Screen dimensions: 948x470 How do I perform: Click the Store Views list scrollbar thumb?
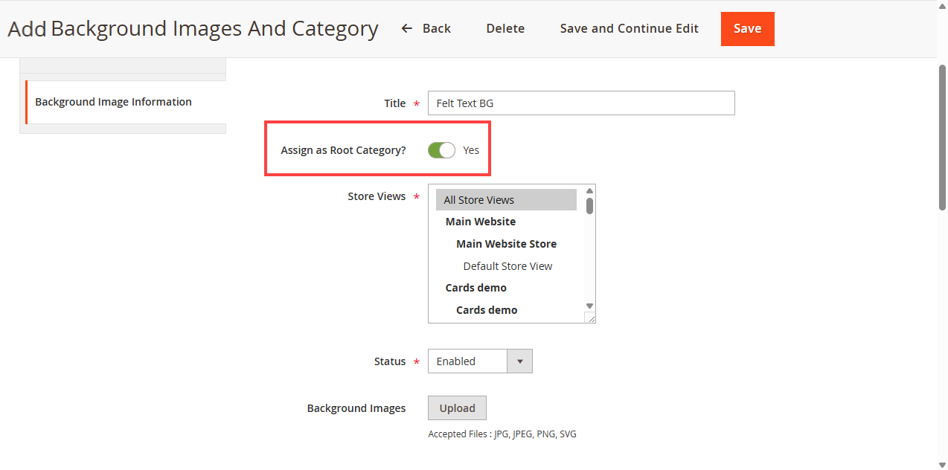click(x=589, y=206)
